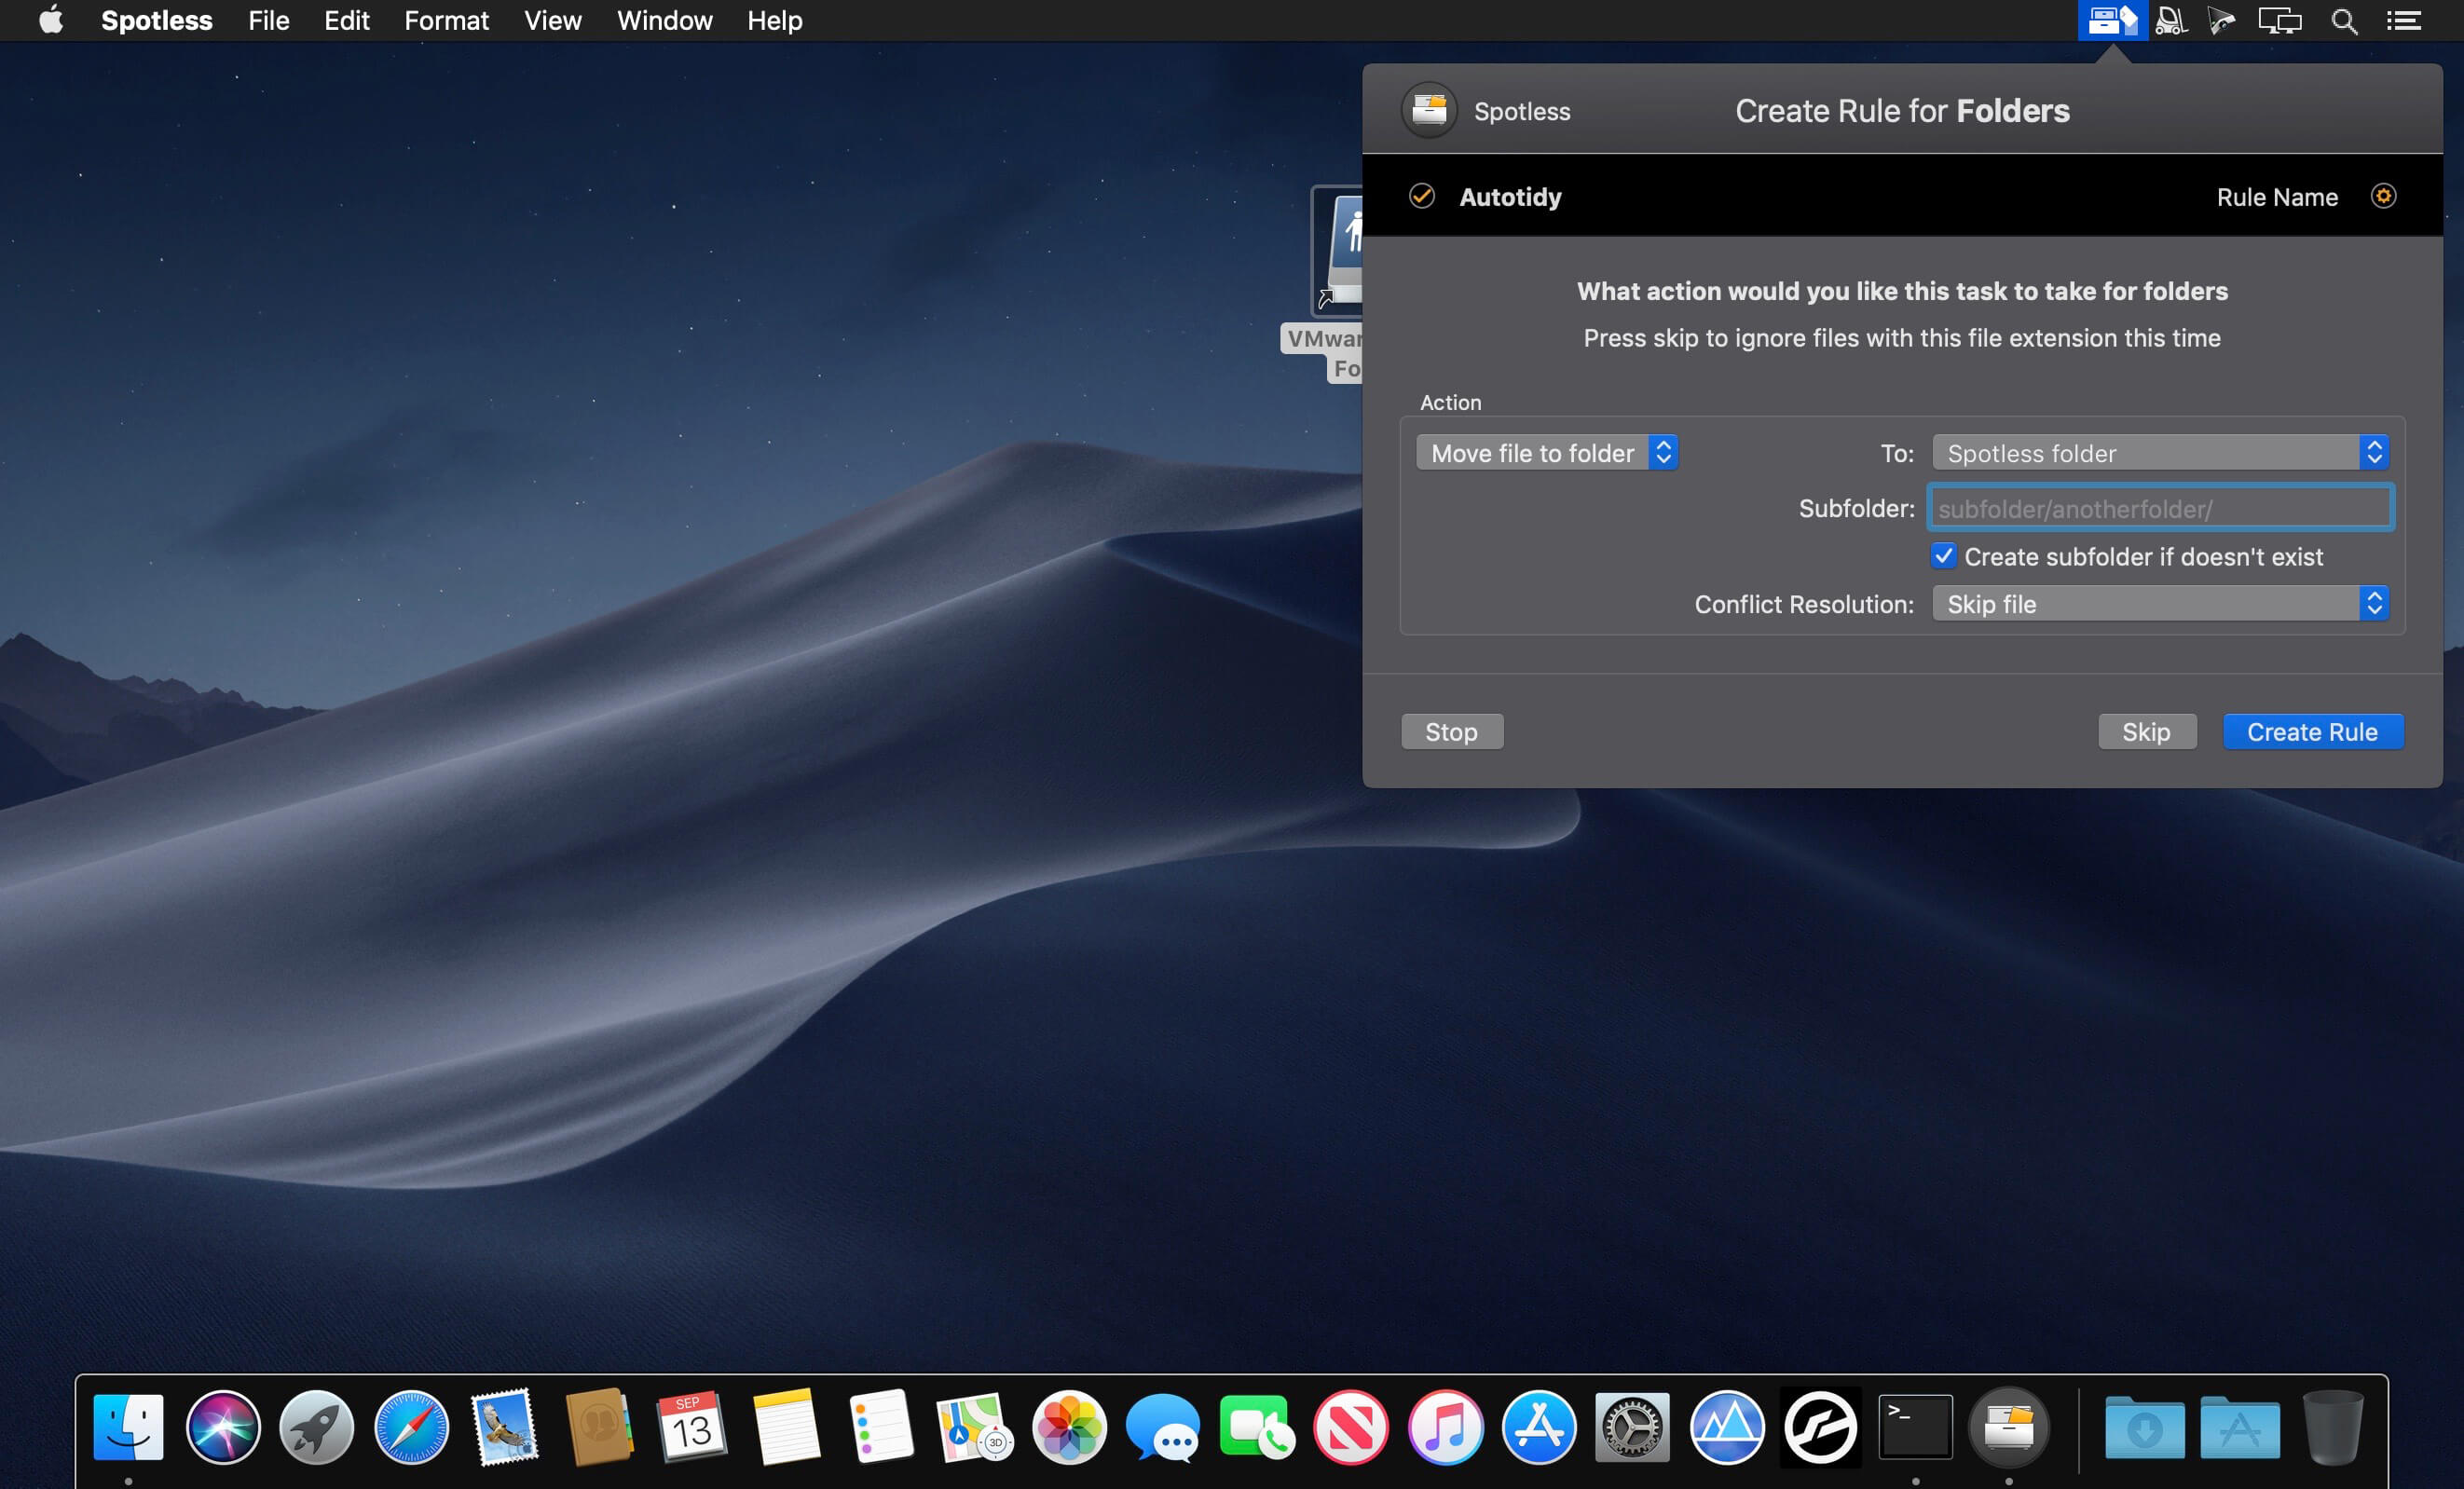Open Safari from the Dock

click(411, 1426)
